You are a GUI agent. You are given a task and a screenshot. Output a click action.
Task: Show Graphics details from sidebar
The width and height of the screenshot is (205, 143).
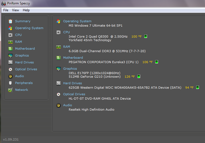22,55
